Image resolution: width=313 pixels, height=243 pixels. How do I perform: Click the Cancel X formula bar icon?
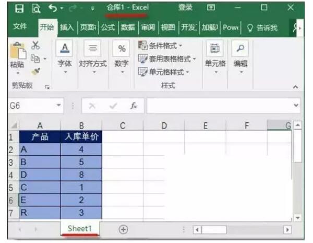[x=92, y=106]
